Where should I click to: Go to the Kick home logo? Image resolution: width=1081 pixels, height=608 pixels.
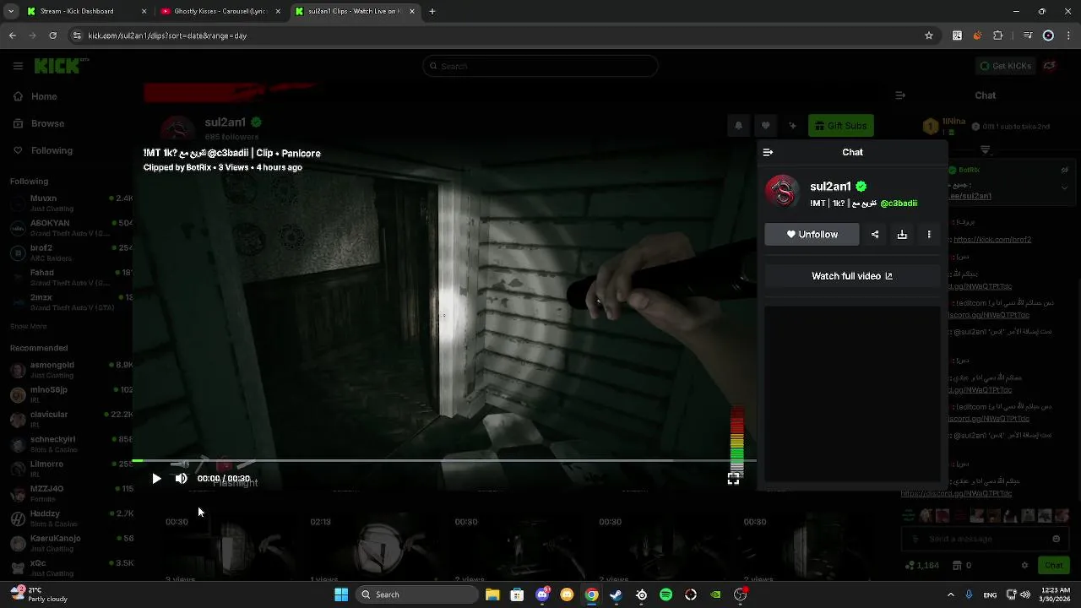(x=61, y=66)
